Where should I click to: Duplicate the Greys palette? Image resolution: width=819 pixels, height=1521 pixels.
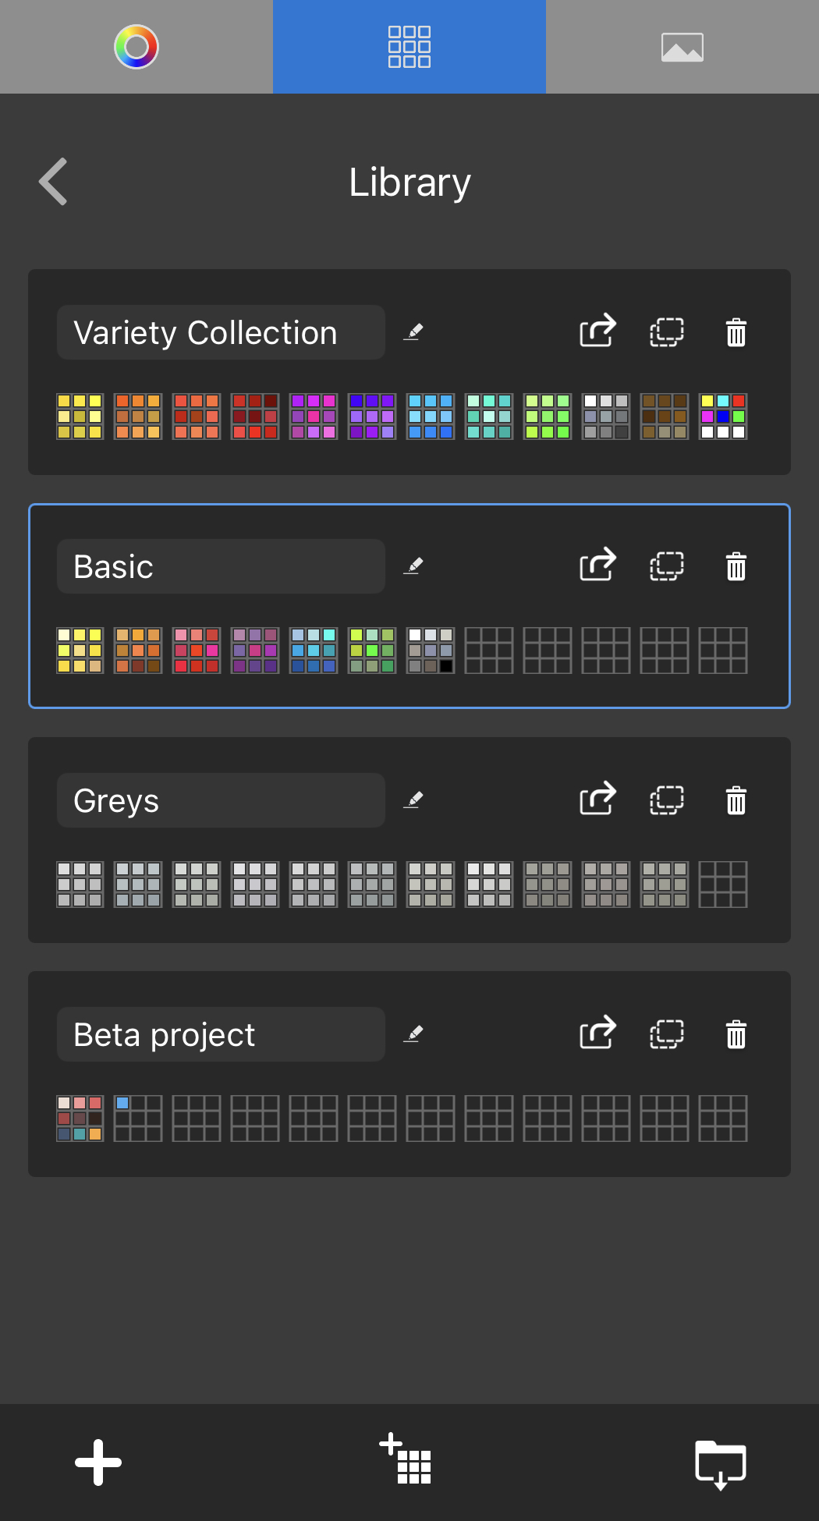(x=667, y=800)
